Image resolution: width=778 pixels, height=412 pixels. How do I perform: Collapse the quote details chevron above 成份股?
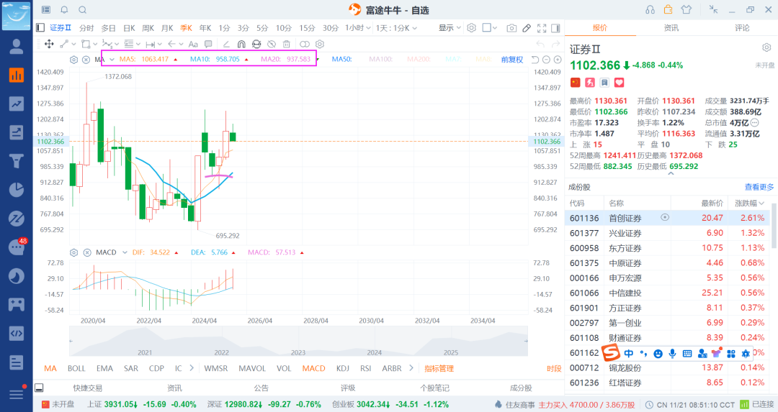671,174
